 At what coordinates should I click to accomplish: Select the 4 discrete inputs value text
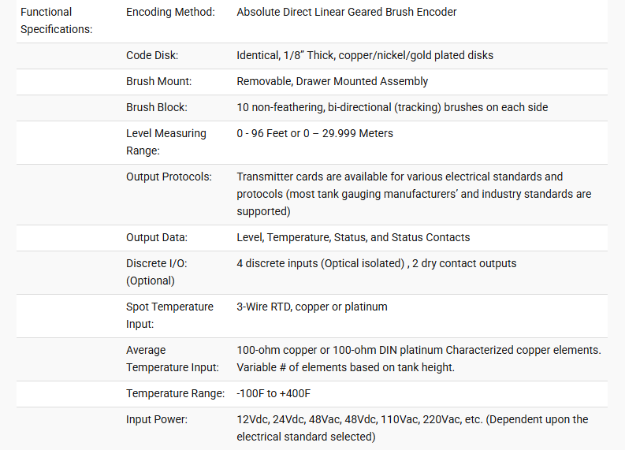376,263
